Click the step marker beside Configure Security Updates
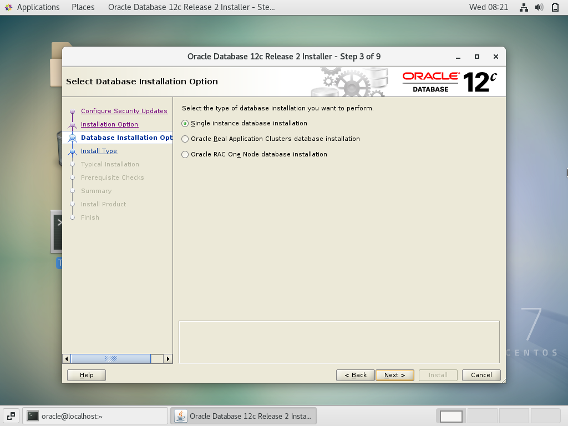The width and height of the screenshot is (568, 426). 73,111
